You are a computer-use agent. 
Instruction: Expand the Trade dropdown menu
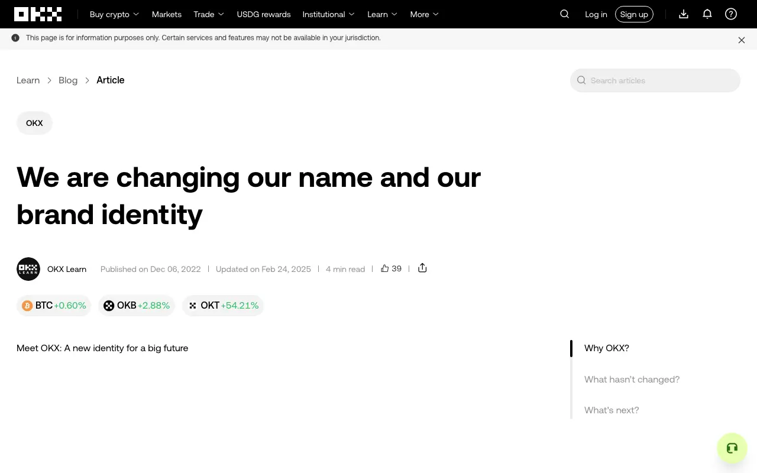(x=209, y=14)
